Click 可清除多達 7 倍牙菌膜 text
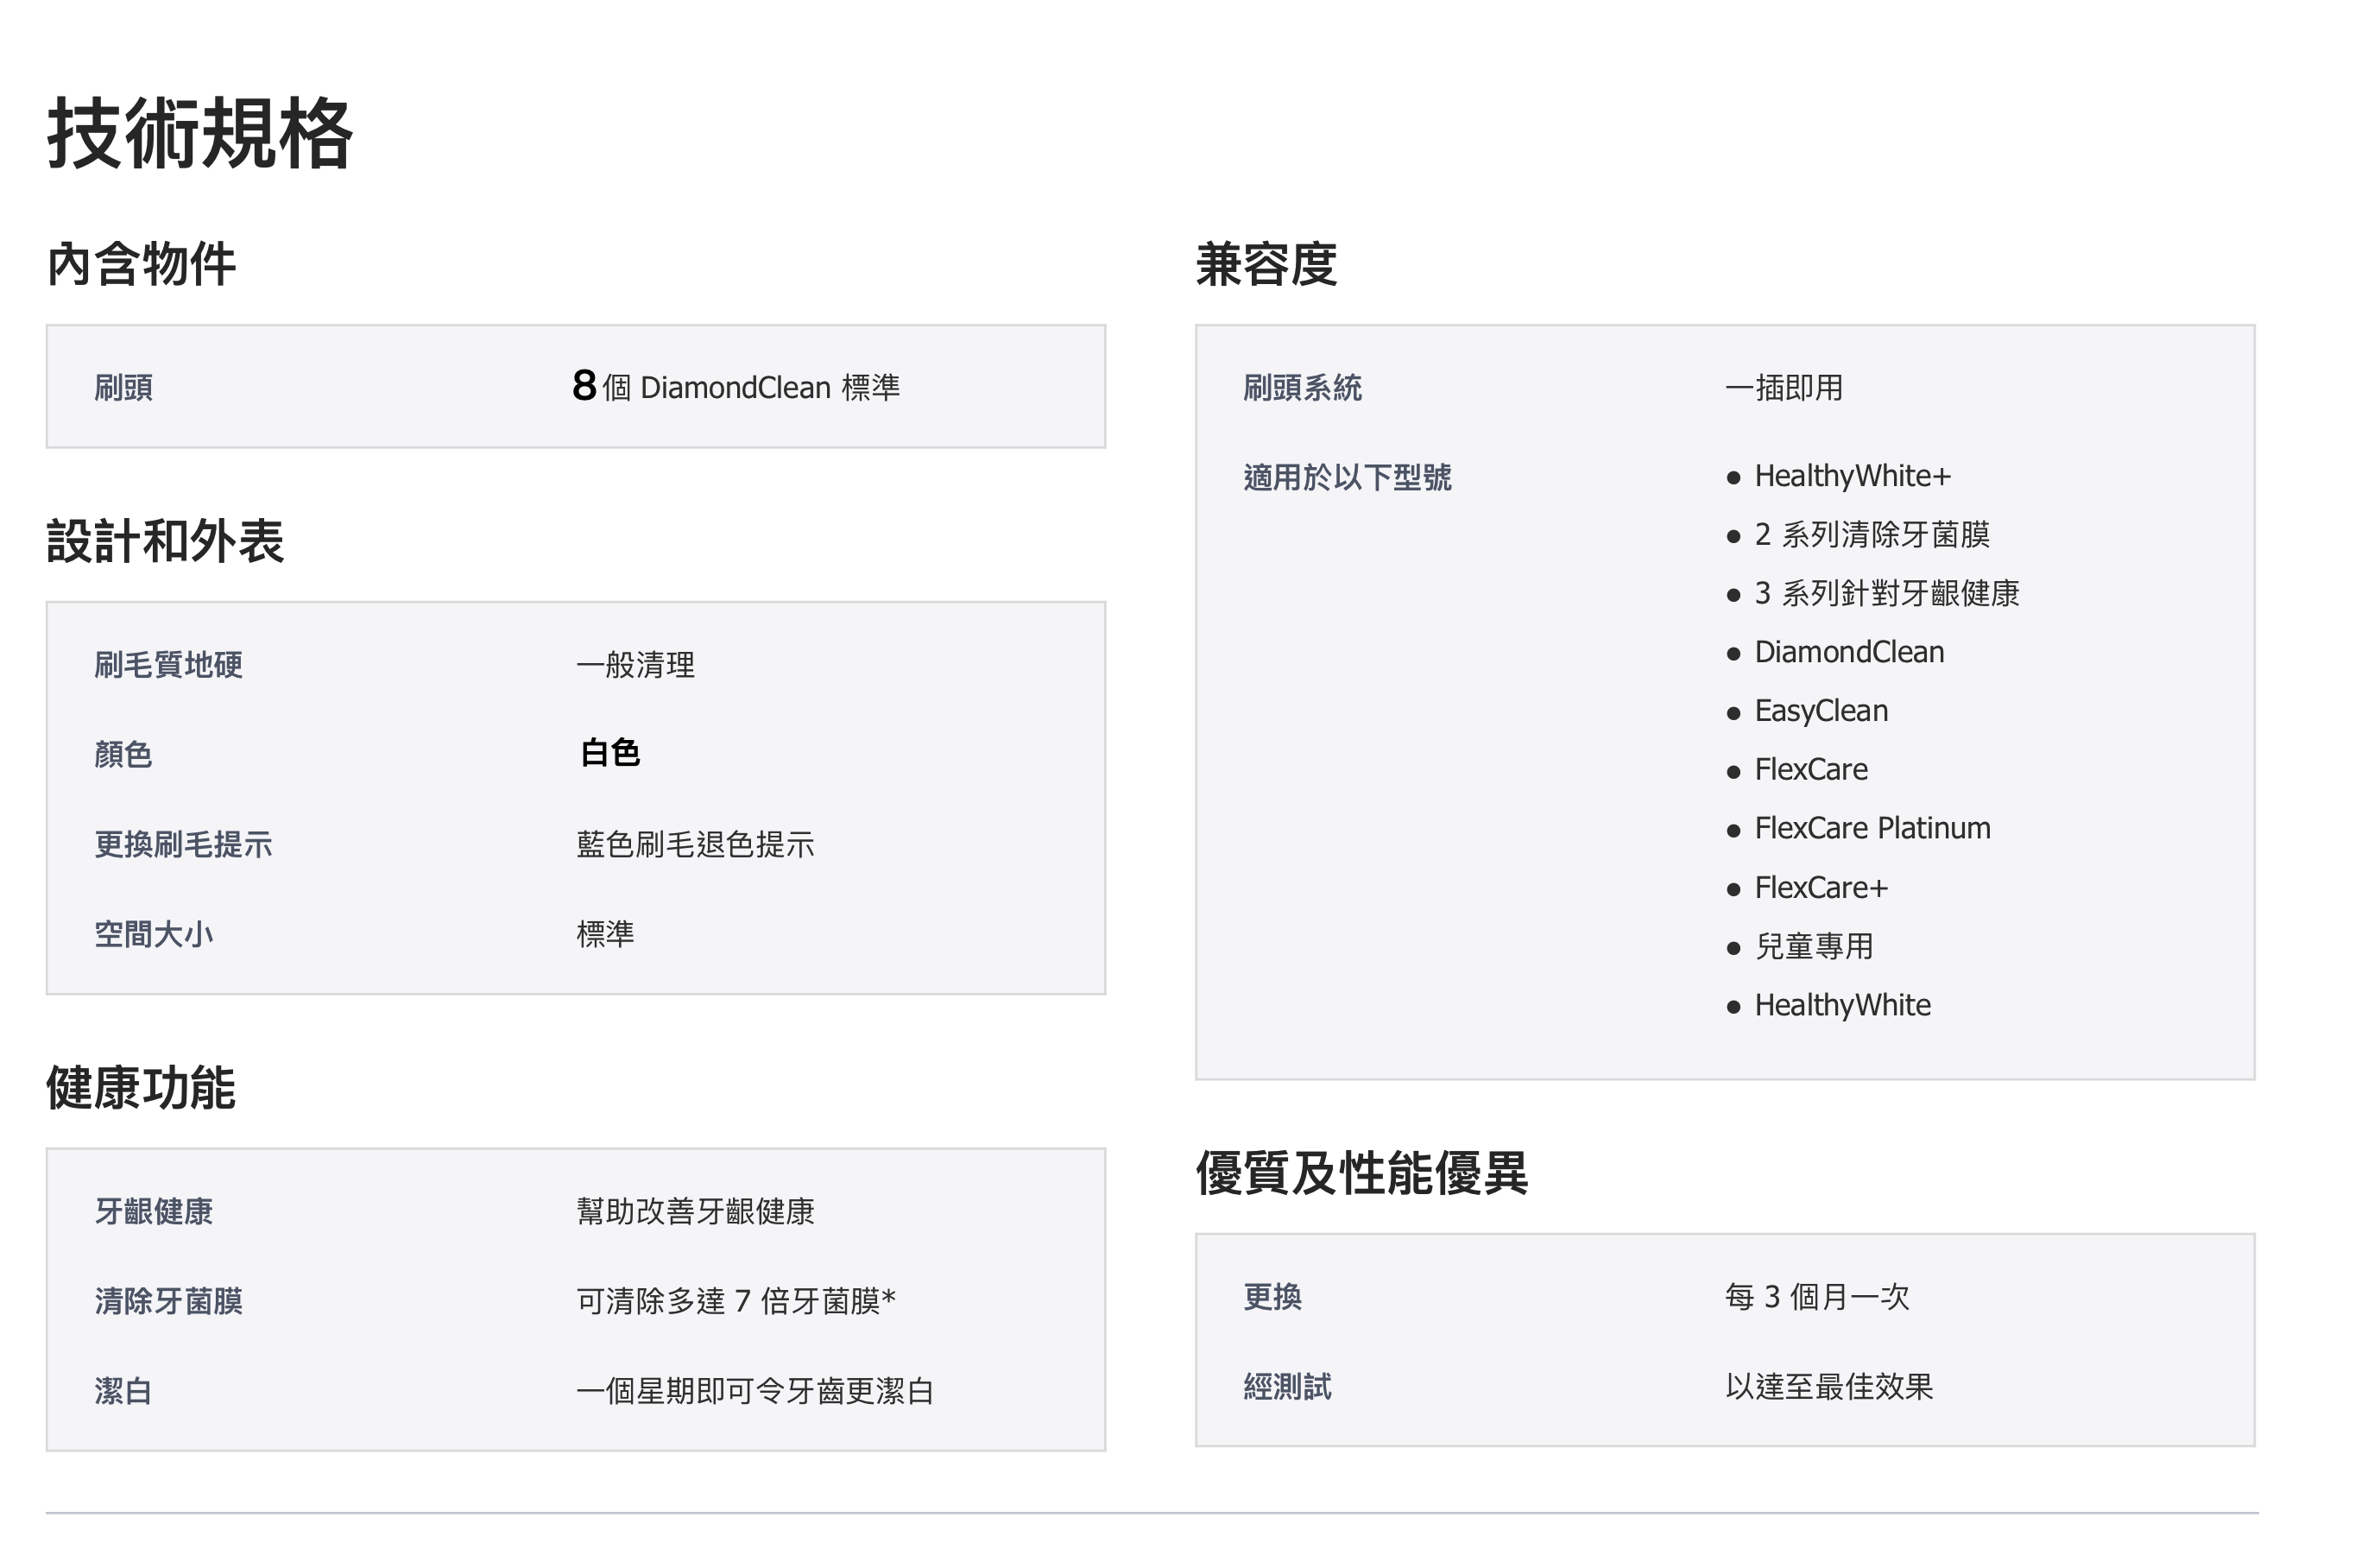 (736, 1302)
